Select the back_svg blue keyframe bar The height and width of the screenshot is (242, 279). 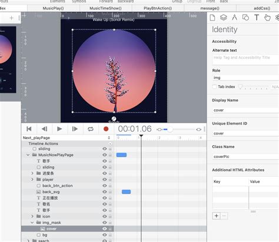(x=126, y=192)
